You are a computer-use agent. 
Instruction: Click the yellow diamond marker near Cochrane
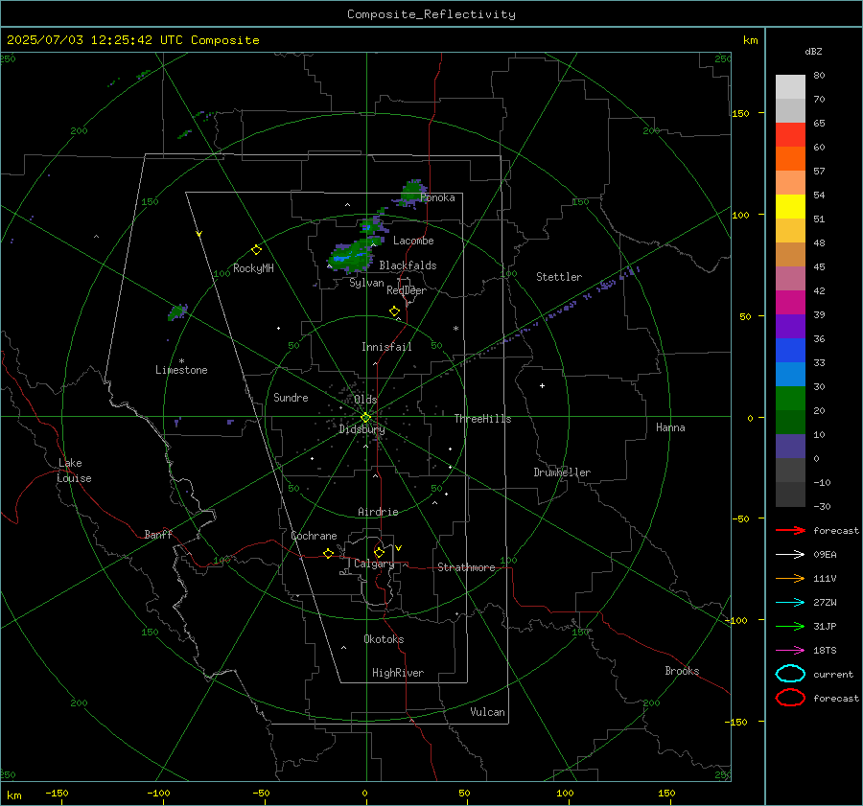tap(328, 553)
